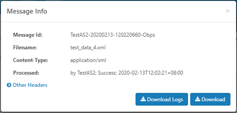Click the chevron icon beside Other Headers
Viewport: 237px width, 113px height.
pyautogui.click(x=9, y=85)
